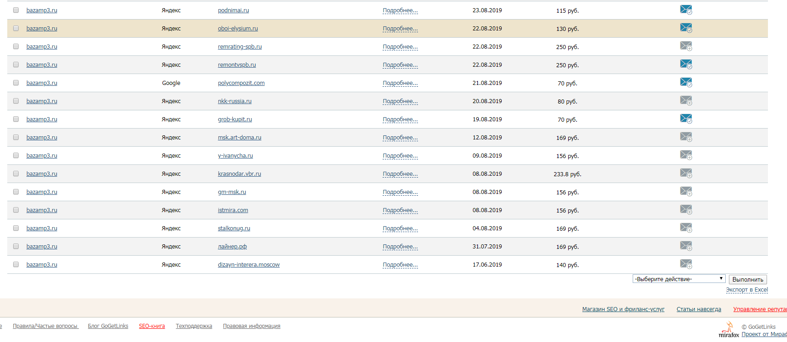Screen dimensions: 787x342
Task: Open the Выберите действие dropdown
Action: coord(679,279)
